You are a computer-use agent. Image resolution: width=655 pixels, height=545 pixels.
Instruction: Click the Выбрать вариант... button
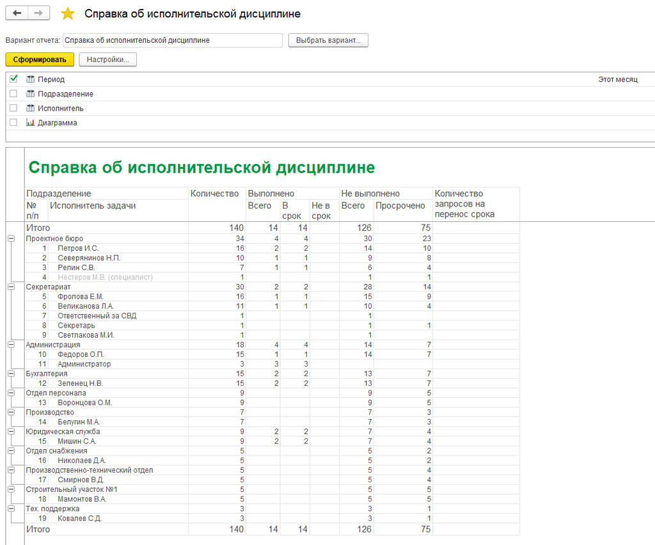point(328,40)
